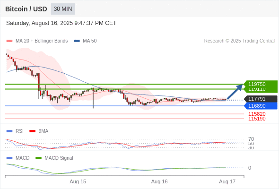Image resolution: width=279 pixels, height=189 pixels.
Task: Toggle the MA 50 legend entry
Action: point(85,41)
